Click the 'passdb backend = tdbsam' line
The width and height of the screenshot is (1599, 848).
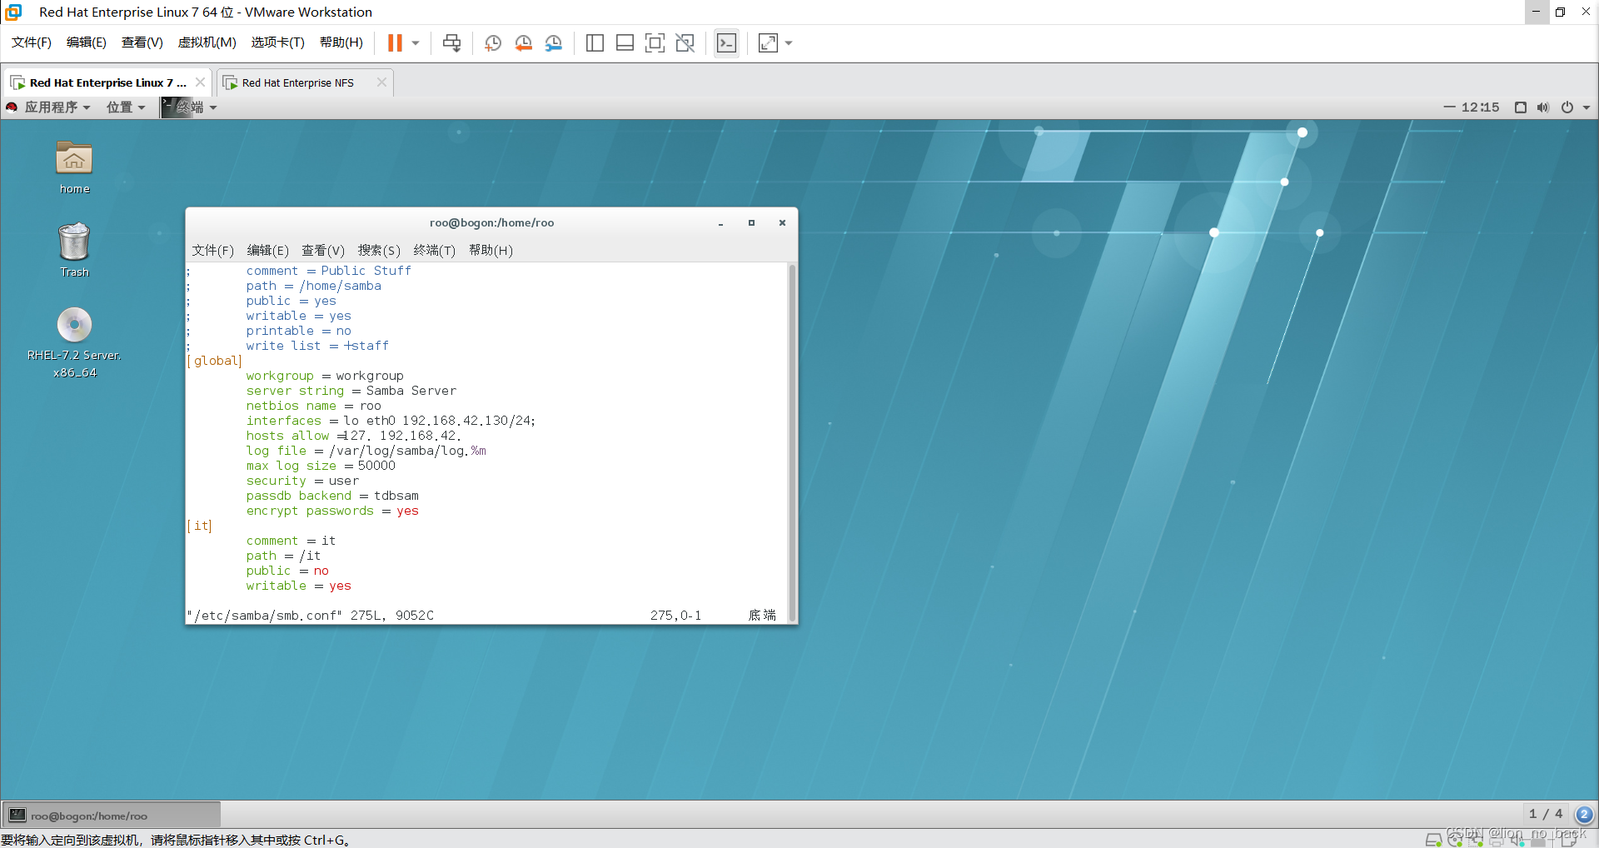[x=332, y=496]
